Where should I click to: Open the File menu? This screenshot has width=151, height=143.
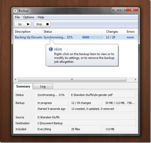click(17, 17)
